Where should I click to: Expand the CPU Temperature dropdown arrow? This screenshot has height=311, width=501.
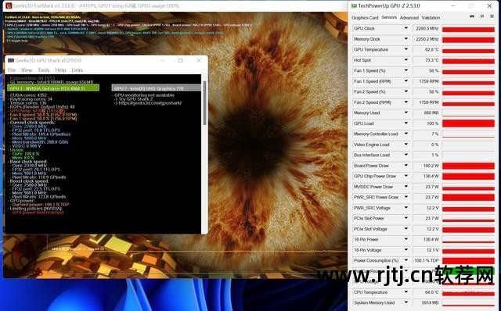tap(406, 292)
